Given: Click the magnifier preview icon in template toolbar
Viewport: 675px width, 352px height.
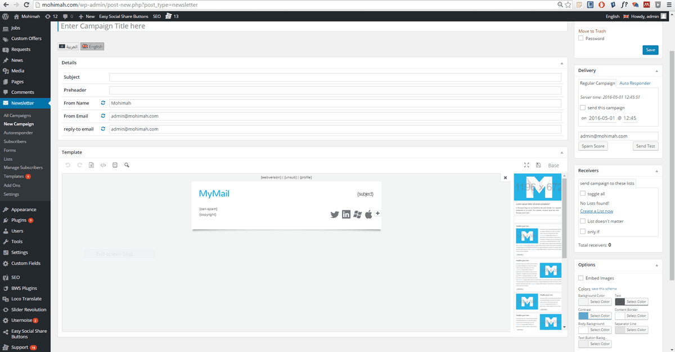Looking at the screenshot, I should point(127,165).
